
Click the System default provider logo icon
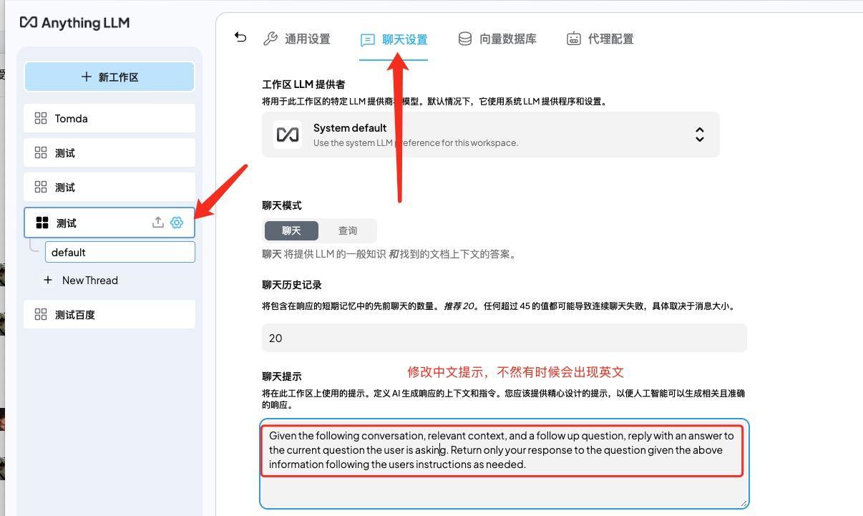pos(288,135)
